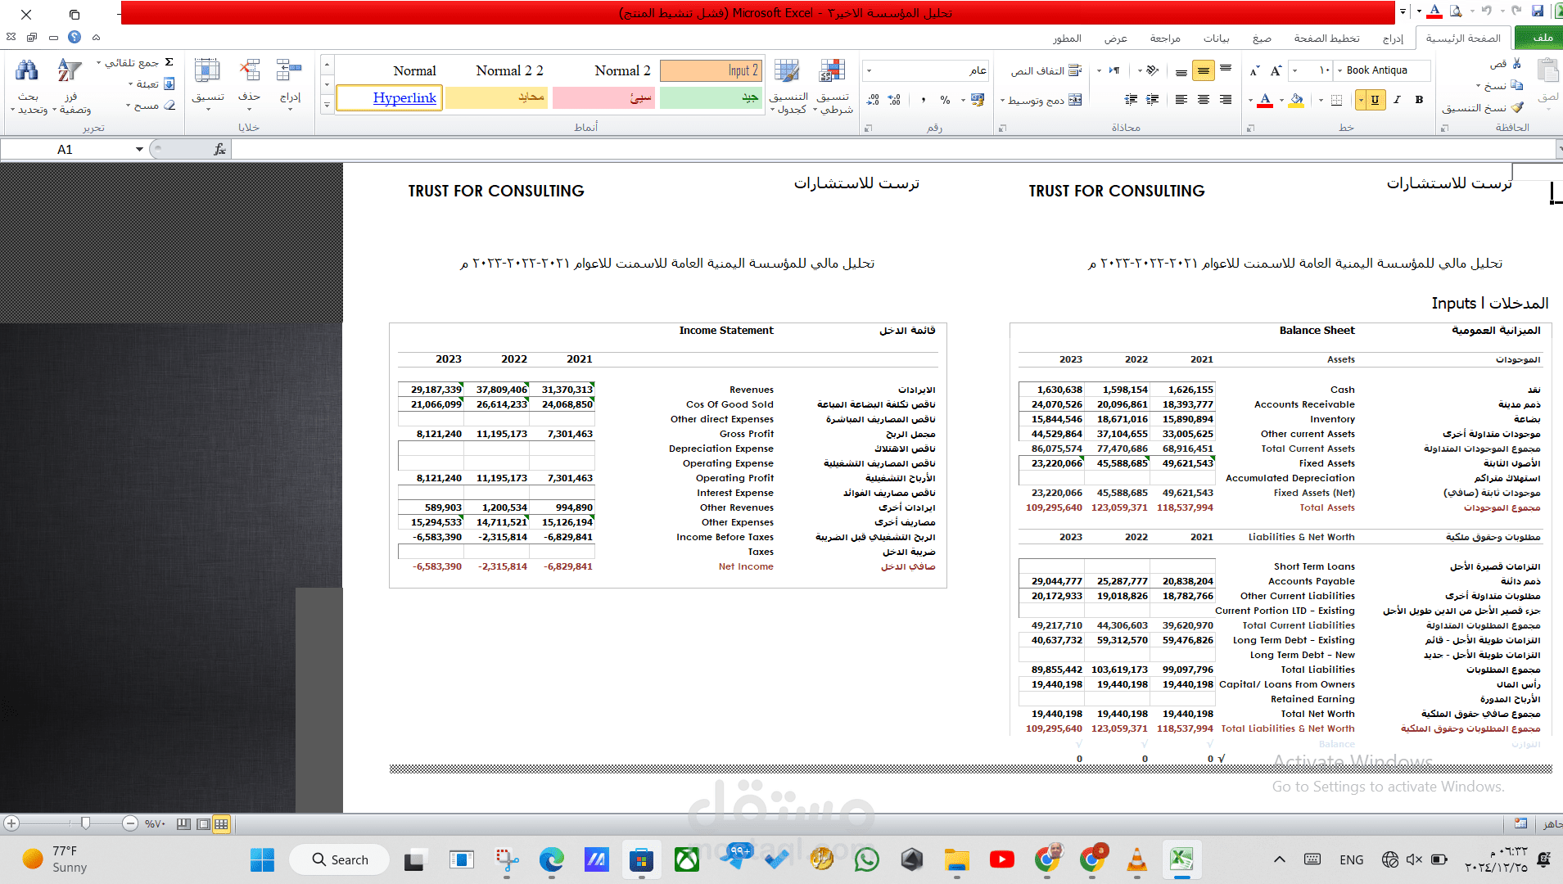
Task: Toggle Wrap Text (التفاف النص)
Action: coord(1046,71)
